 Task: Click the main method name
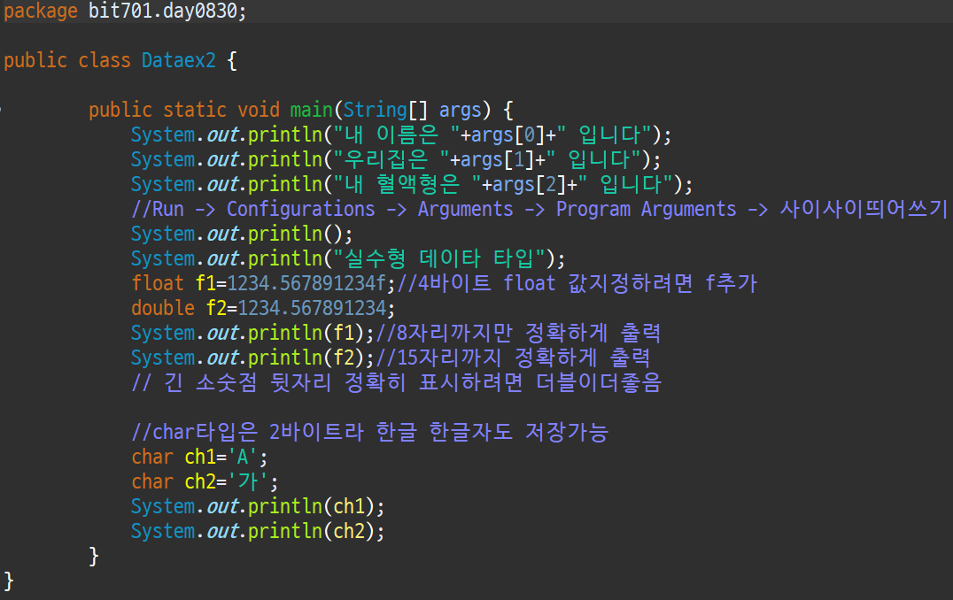[311, 110]
